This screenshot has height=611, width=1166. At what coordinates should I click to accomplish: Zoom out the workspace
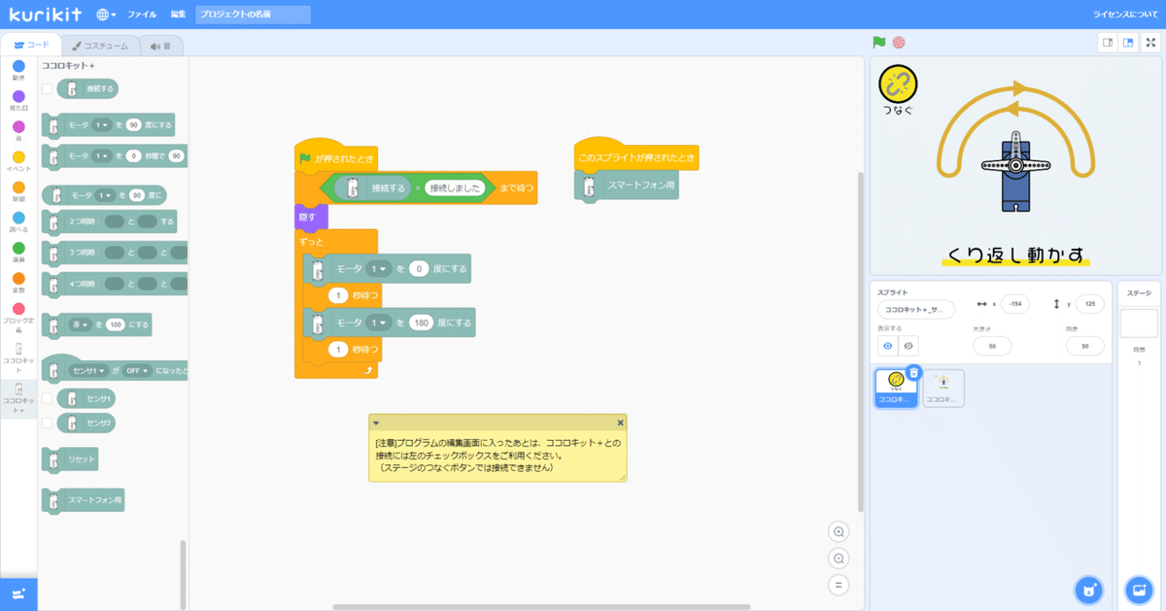pos(839,559)
